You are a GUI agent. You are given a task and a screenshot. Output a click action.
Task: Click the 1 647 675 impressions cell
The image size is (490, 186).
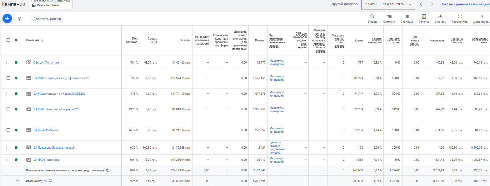tap(259, 93)
